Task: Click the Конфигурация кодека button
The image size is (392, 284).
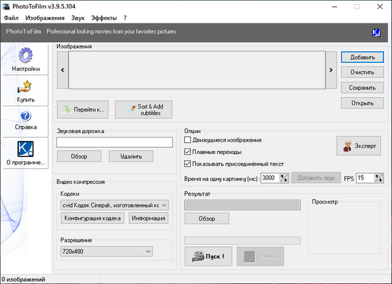Action: [x=93, y=218]
